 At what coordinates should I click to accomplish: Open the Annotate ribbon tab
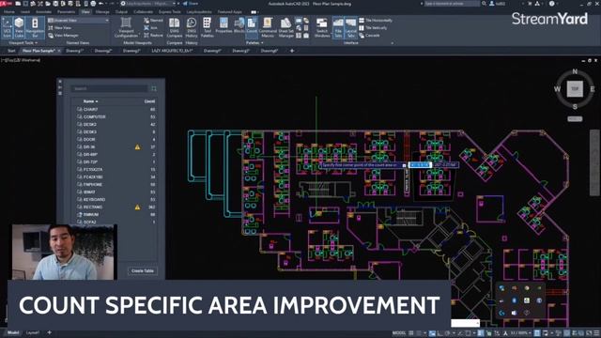(x=43, y=12)
